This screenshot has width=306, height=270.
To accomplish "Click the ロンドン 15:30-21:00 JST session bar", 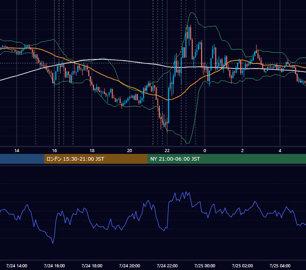I will pyautogui.click(x=95, y=159).
